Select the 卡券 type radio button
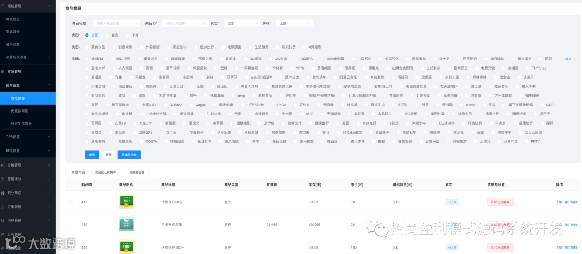This screenshot has height=254, width=582. point(127,35)
